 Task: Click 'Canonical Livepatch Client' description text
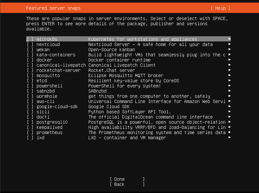(x=122, y=65)
